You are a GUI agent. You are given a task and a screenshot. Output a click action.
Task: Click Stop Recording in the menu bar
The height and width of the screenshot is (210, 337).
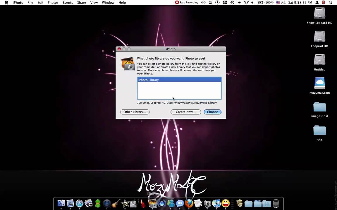(187, 3)
